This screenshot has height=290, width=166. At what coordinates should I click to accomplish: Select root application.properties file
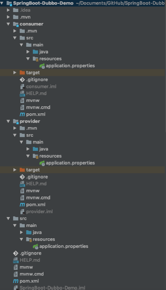coord(64,246)
